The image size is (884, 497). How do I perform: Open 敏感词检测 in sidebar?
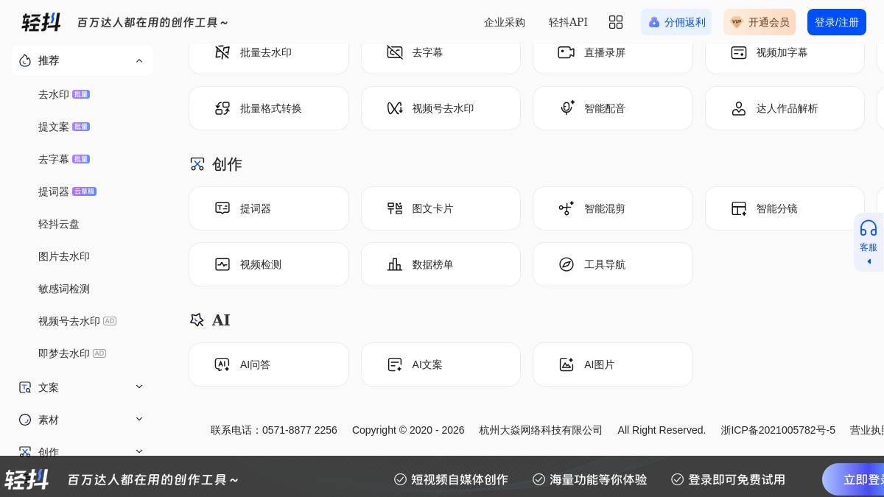(x=64, y=289)
